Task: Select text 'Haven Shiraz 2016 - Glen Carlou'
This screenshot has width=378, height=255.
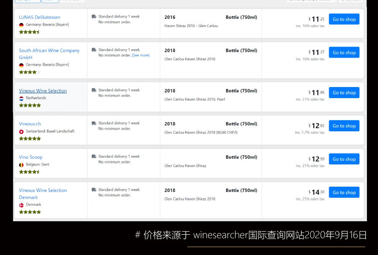Action: pyautogui.click(x=191, y=26)
